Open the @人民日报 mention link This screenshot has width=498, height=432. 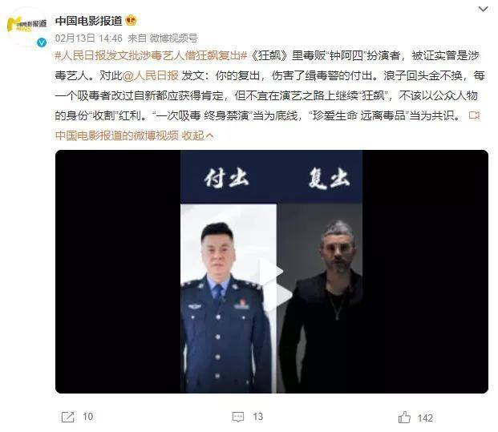[151, 75]
